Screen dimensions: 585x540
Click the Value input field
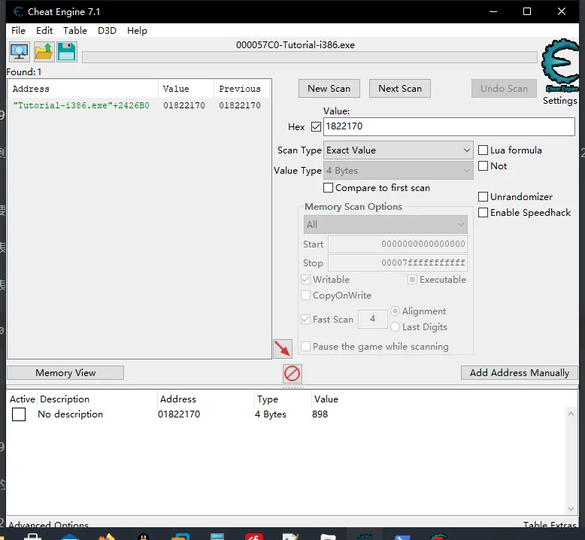pos(449,127)
